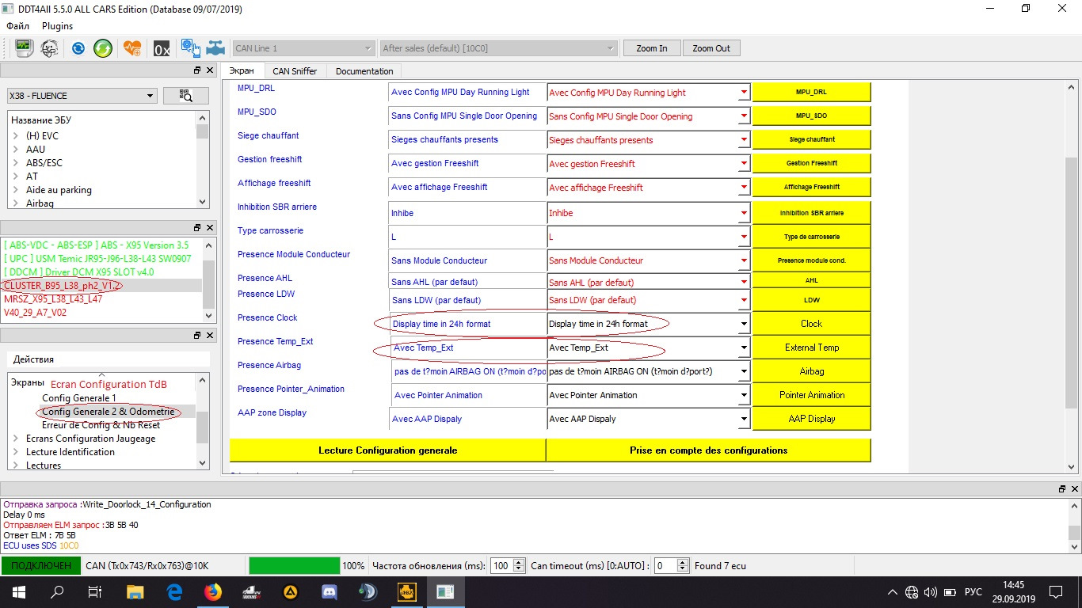1082x608 pixels.
Task: Open the Presence Temp_Ext value dropdown
Action: pyautogui.click(x=744, y=348)
